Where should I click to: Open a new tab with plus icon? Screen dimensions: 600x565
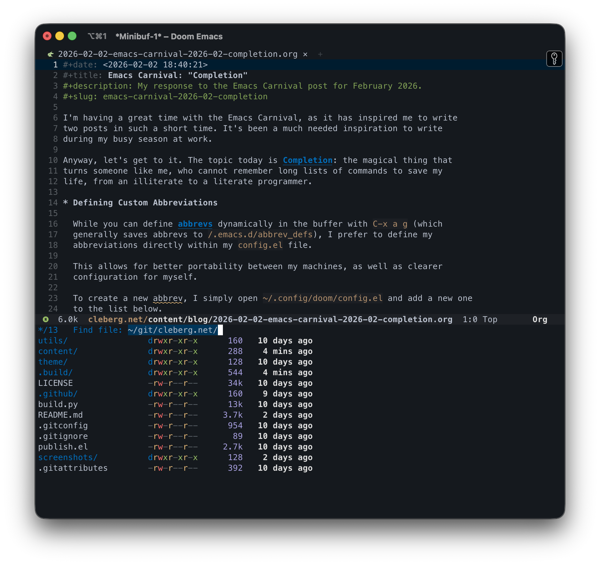click(320, 54)
